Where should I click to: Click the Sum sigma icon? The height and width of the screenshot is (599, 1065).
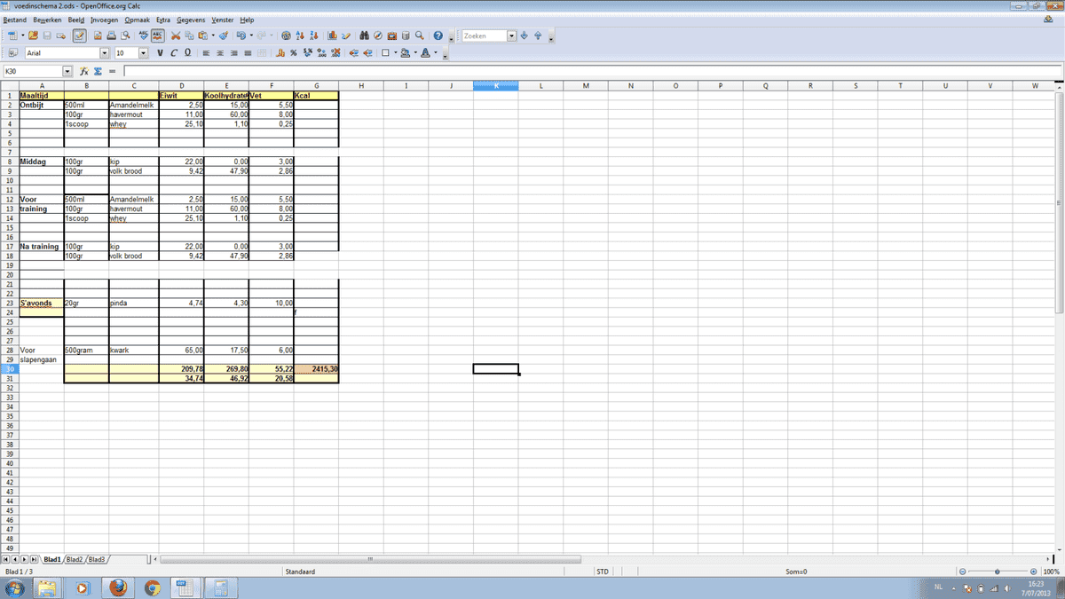[x=98, y=71]
